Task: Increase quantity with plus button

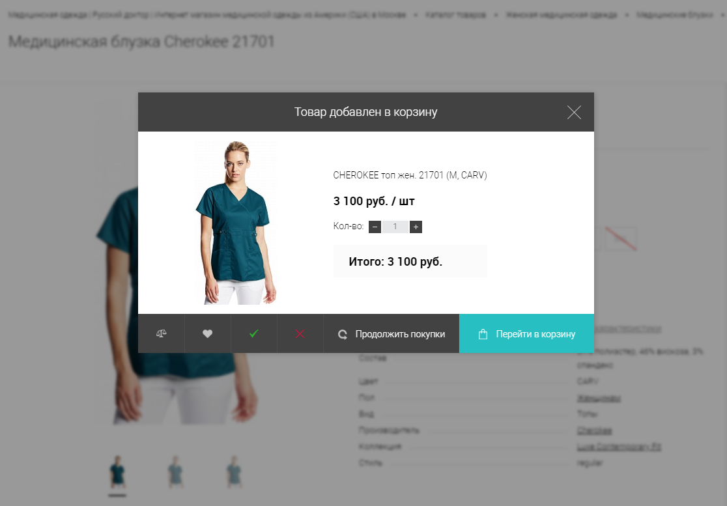Action: 416,227
